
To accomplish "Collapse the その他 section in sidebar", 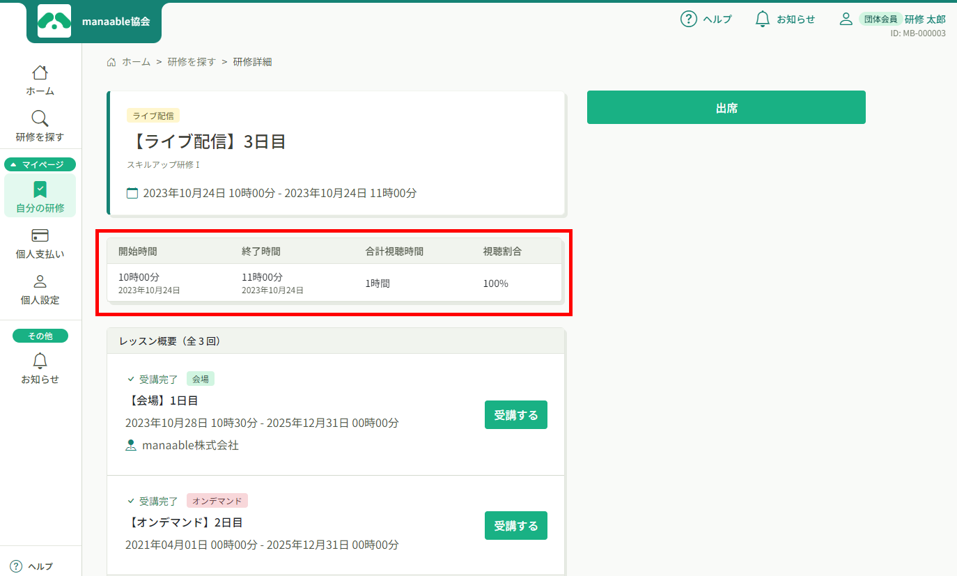I will click(40, 336).
